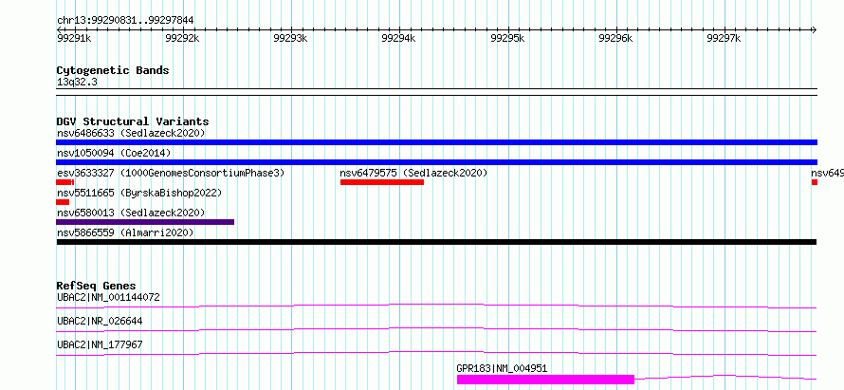The width and height of the screenshot is (844, 390).
Task: Click the 99295k ruler tick label
Action: tap(507, 38)
